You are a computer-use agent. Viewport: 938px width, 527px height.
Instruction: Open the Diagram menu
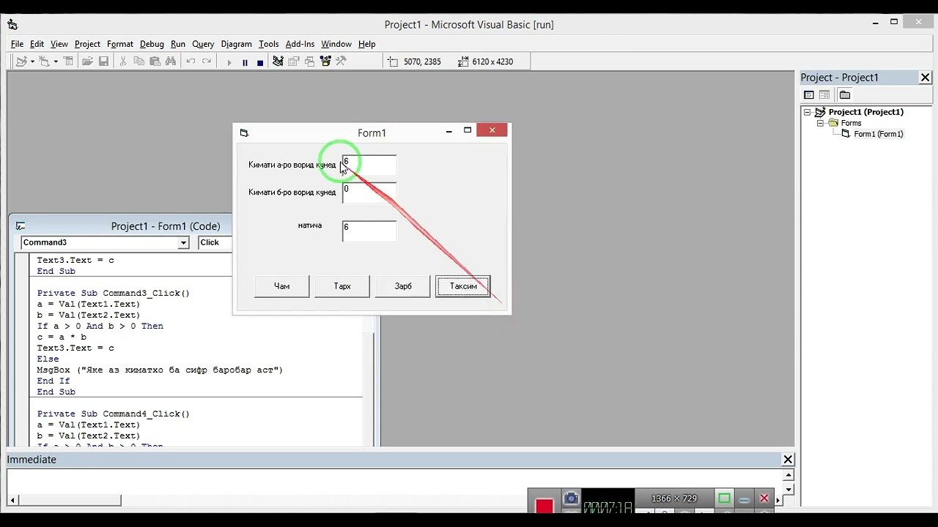coord(236,44)
